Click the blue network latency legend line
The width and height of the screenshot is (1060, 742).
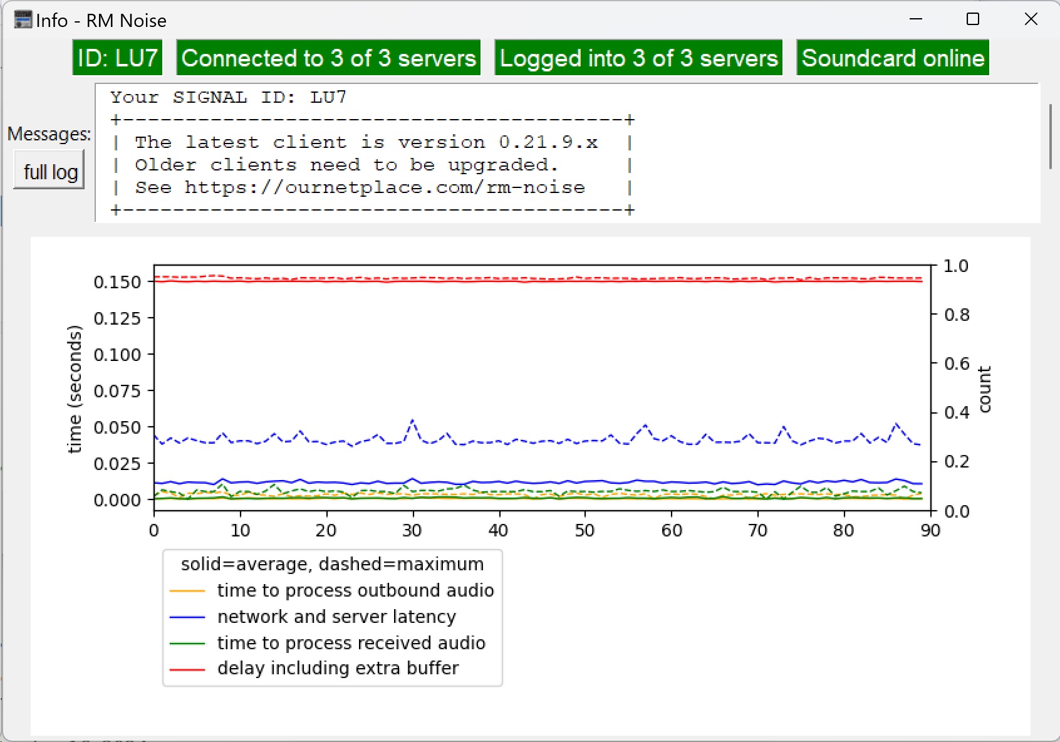tap(188, 616)
